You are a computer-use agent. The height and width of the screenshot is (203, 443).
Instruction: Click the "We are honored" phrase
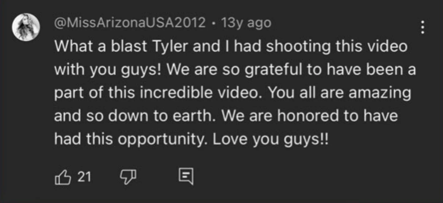(x=280, y=116)
